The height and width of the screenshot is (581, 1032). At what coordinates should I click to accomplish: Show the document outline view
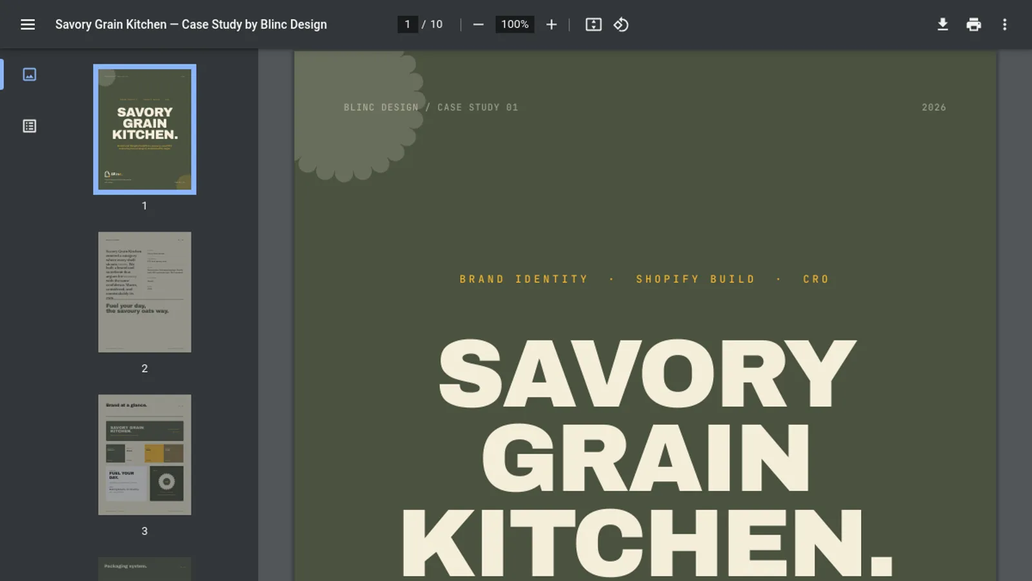point(30,126)
